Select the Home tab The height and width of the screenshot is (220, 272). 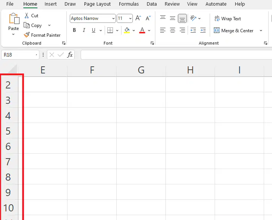pos(30,4)
